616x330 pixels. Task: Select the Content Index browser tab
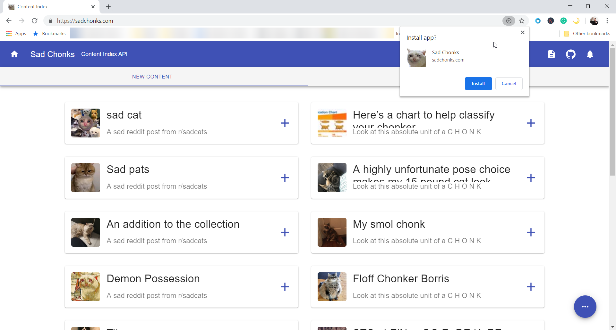(51, 7)
